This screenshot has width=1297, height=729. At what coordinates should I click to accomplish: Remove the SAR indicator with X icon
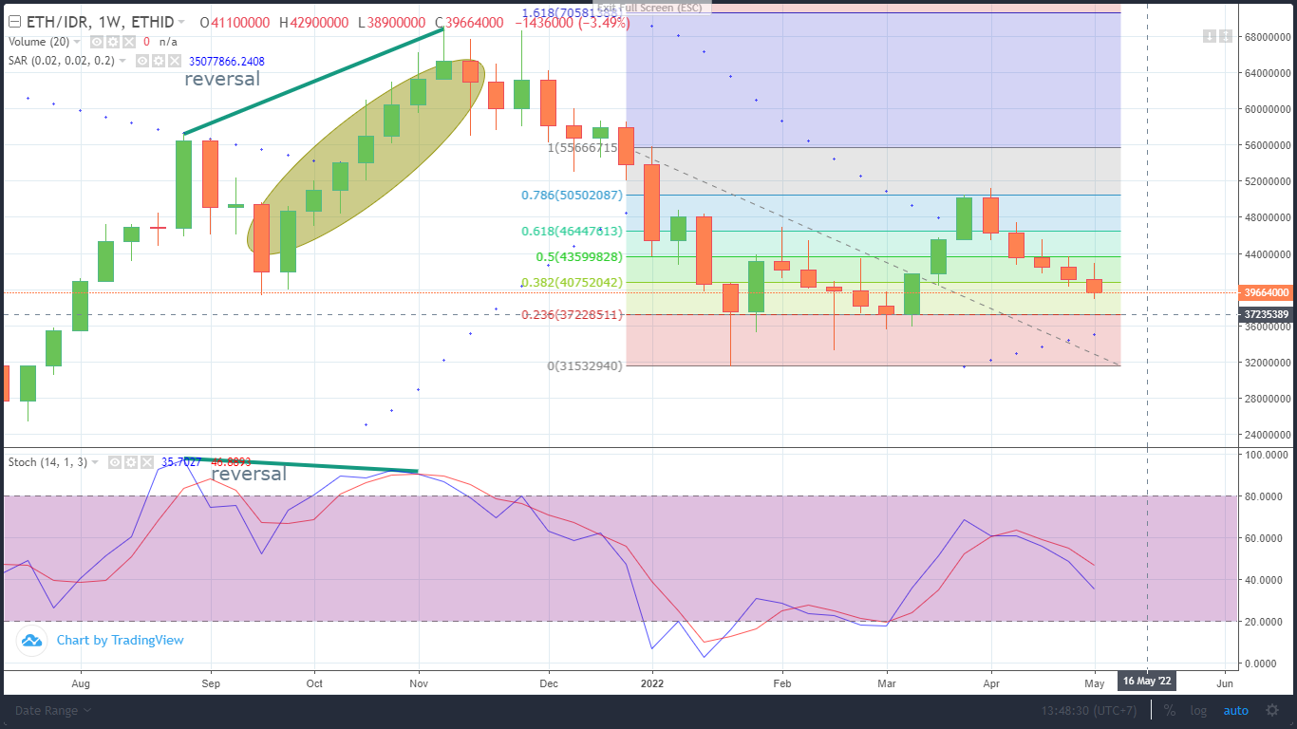point(175,61)
